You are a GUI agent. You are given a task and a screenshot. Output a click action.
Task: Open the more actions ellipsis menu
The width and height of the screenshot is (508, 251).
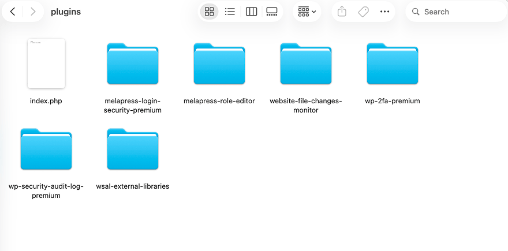(384, 12)
